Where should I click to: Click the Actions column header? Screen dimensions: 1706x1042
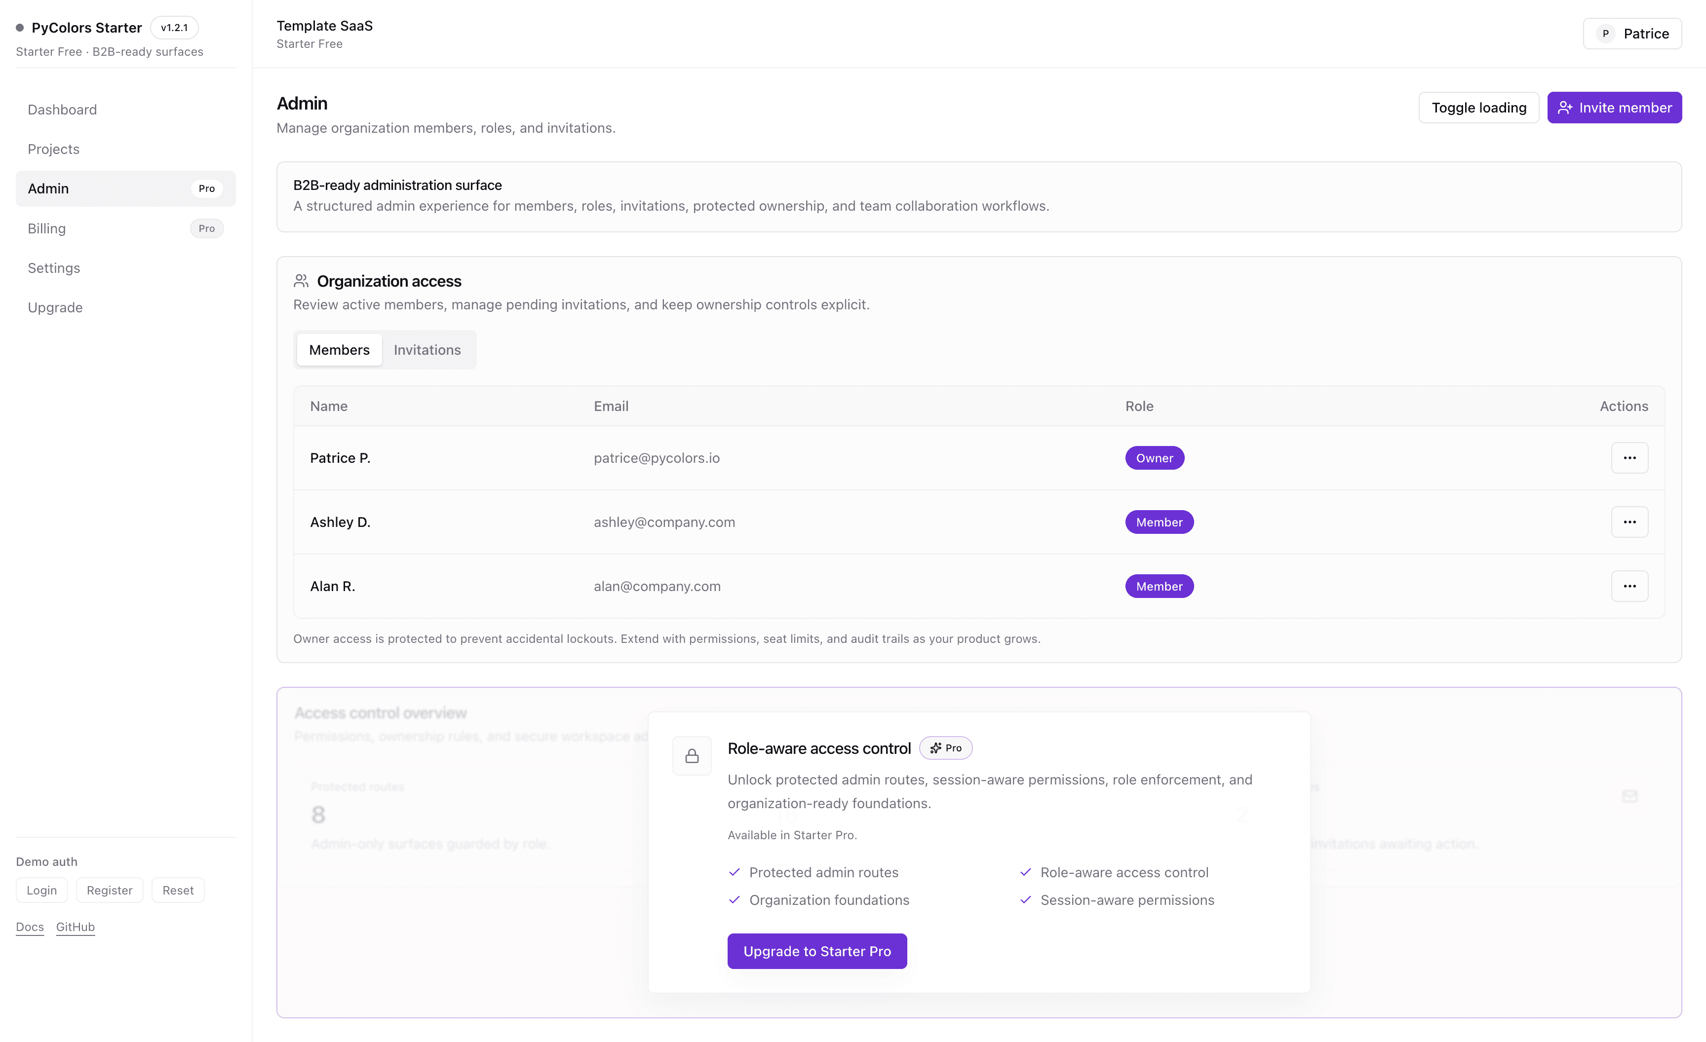click(1624, 406)
